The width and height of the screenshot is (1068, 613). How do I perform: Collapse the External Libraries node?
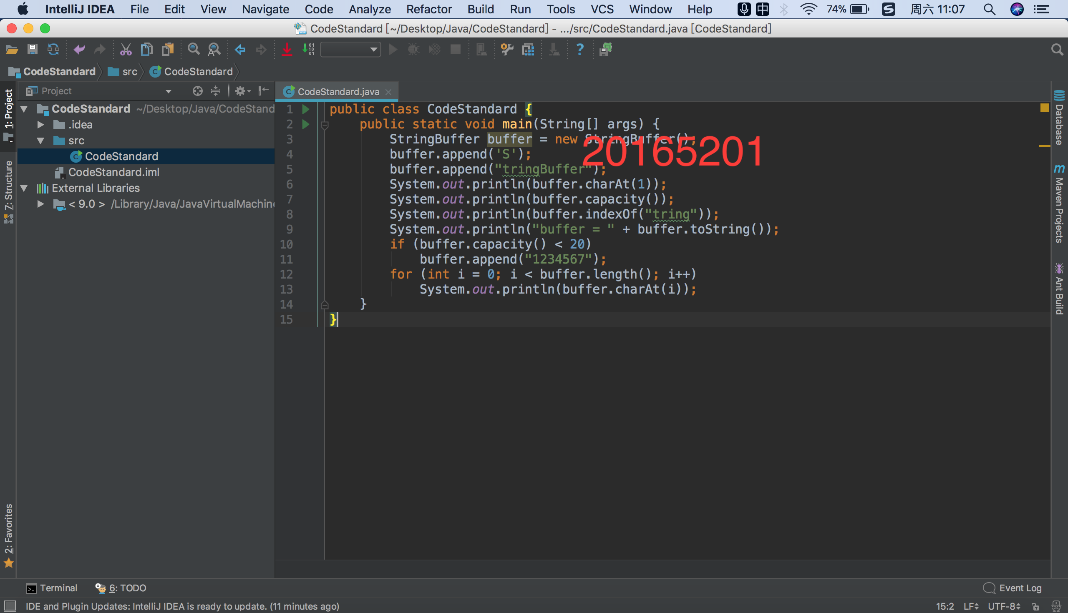click(x=24, y=188)
